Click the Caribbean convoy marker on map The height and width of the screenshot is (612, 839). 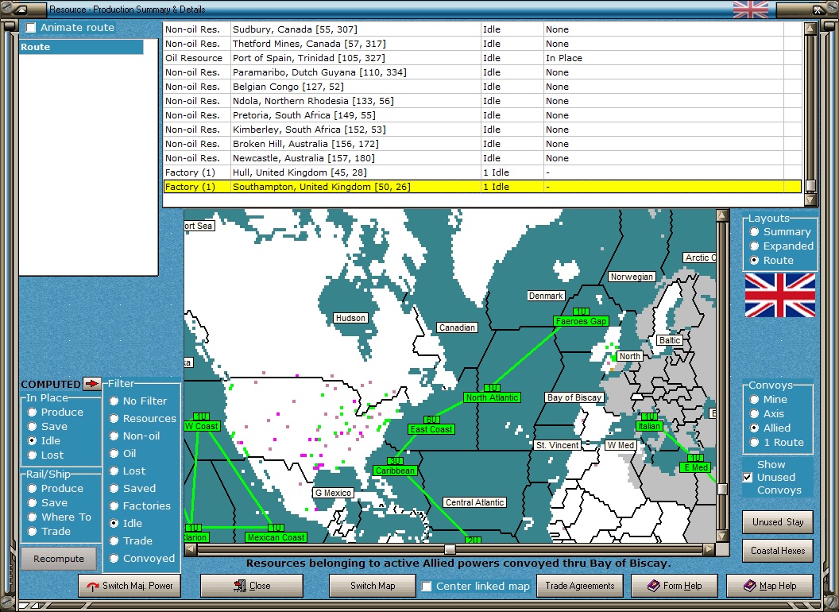[395, 471]
